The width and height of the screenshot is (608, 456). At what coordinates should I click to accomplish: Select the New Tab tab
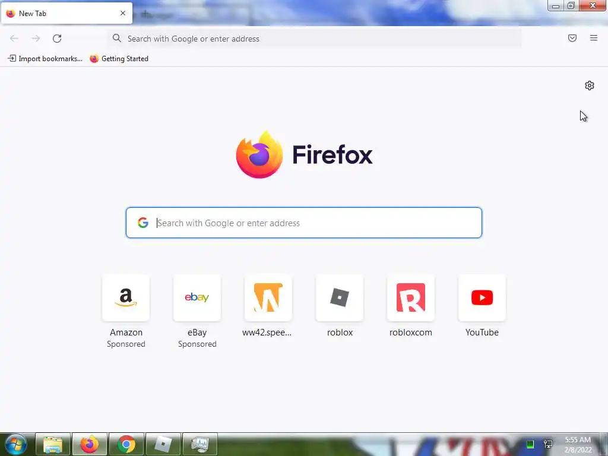coord(66,13)
